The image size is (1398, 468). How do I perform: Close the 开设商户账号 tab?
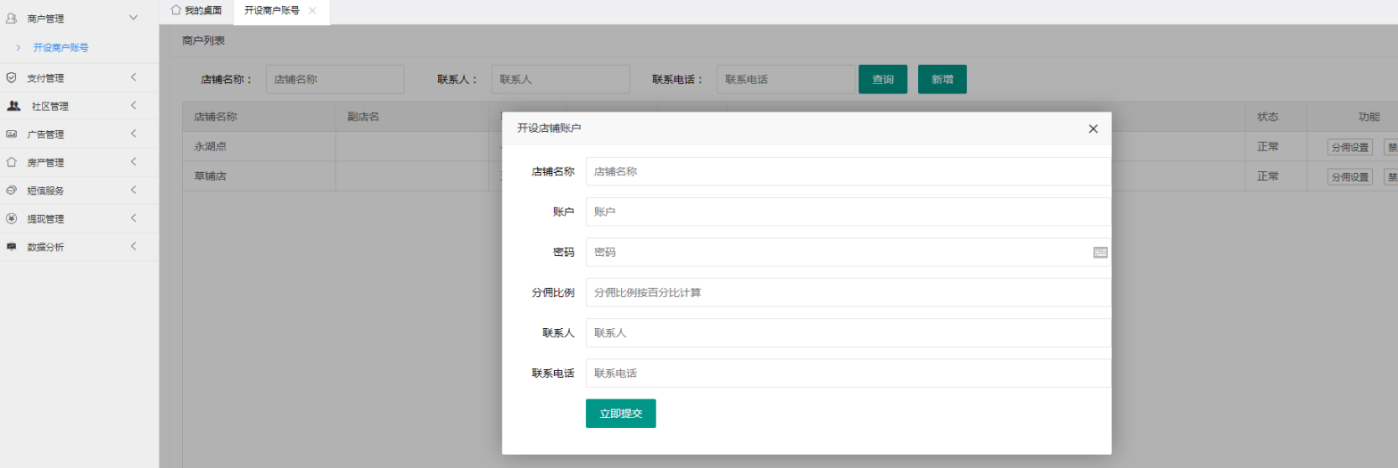(x=312, y=11)
